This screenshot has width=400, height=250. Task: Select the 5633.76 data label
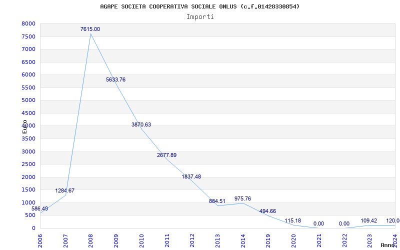[x=116, y=79]
